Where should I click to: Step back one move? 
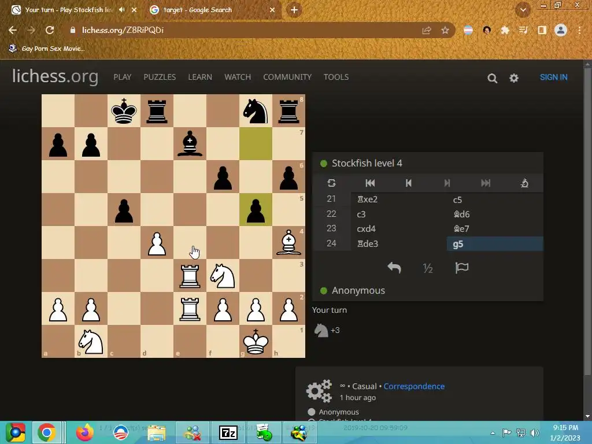pos(409,183)
